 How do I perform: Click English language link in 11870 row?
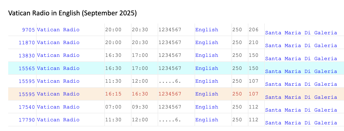[x=207, y=42]
